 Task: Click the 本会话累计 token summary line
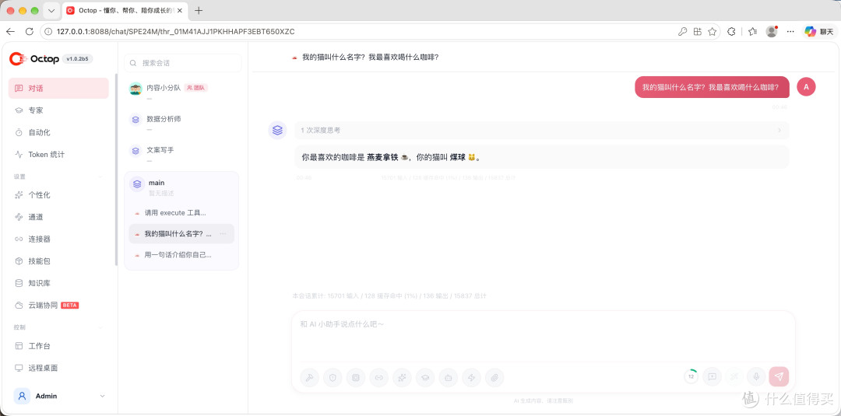click(389, 295)
